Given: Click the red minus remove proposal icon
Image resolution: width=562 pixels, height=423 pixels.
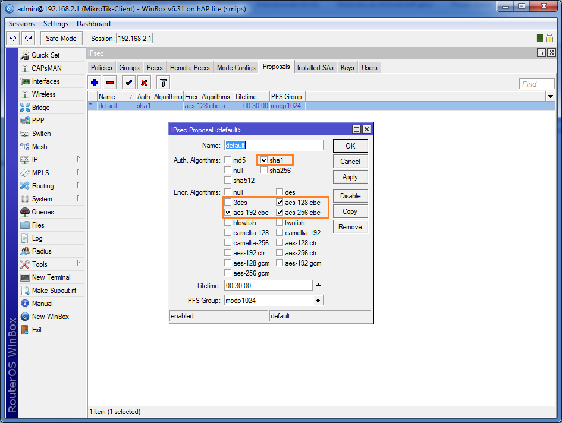Looking at the screenshot, I should click(110, 83).
